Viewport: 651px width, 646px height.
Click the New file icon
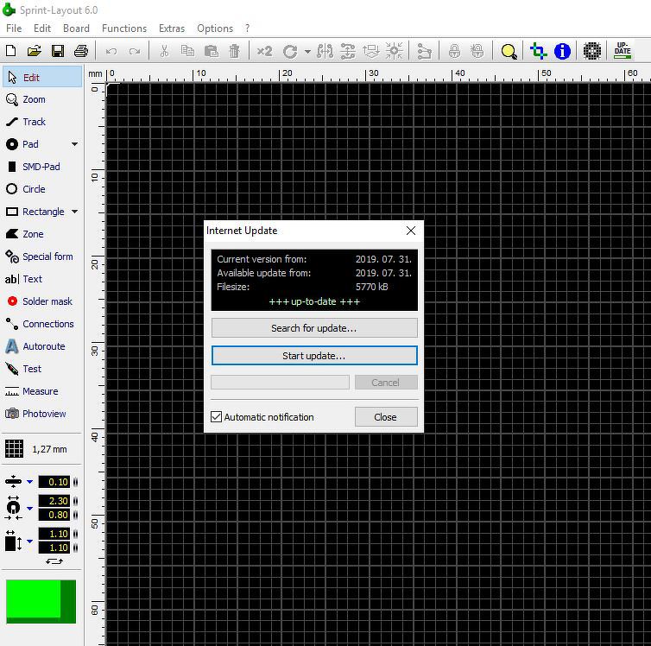(11, 51)
